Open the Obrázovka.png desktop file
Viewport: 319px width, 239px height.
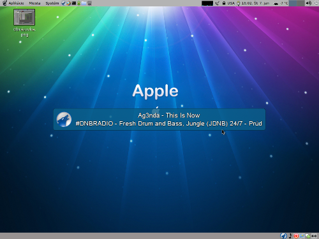click(24, 23)
